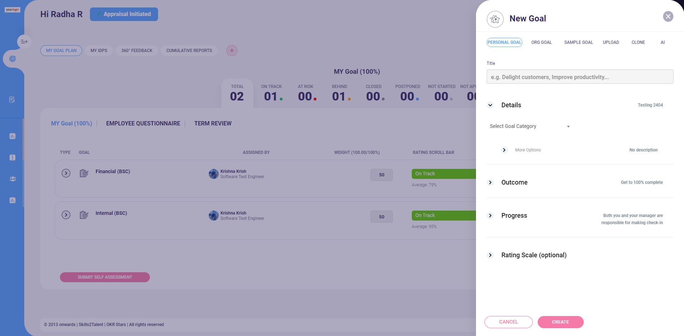Open the 360° Feedback tab
This screenshot has height=336, width=684.
pos(137,51)
